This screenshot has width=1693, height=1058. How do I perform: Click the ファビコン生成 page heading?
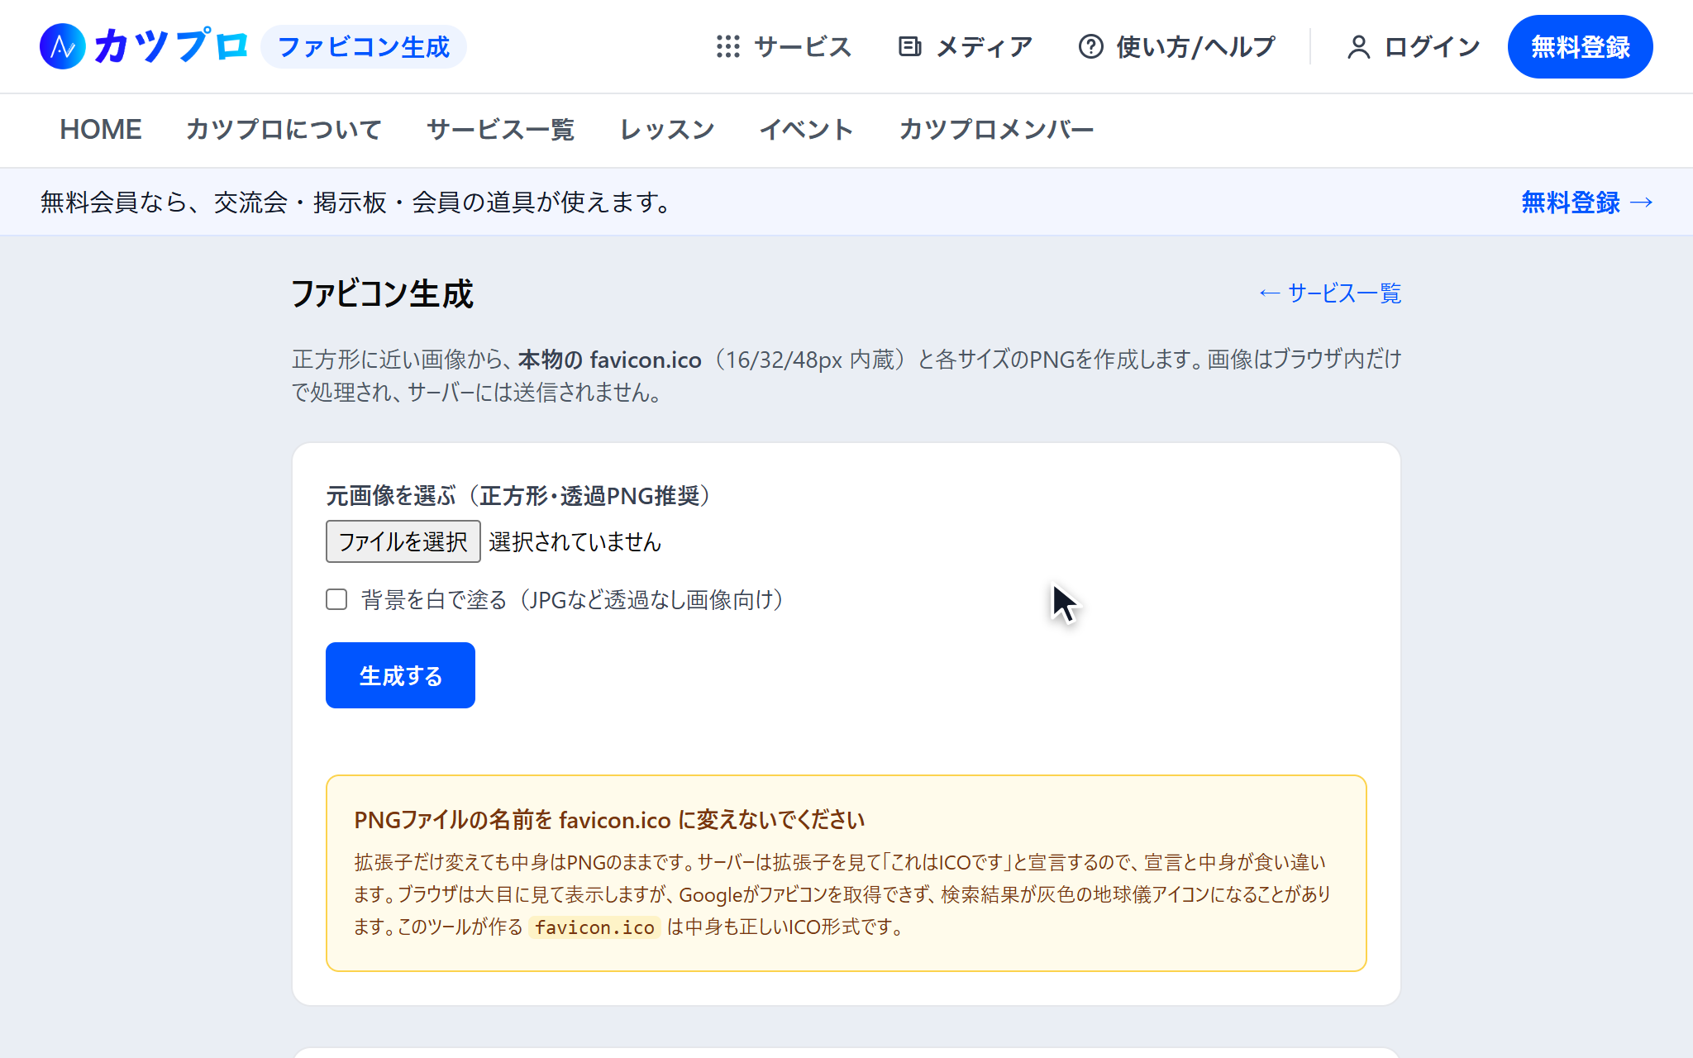(382, 294)
